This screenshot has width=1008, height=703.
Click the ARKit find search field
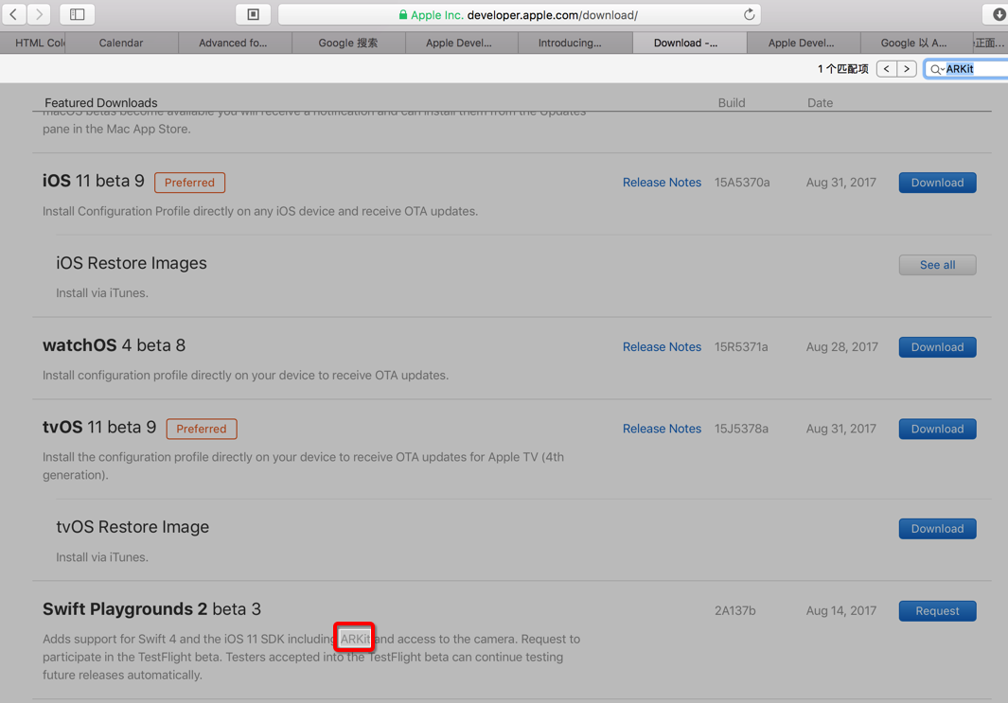967,69
